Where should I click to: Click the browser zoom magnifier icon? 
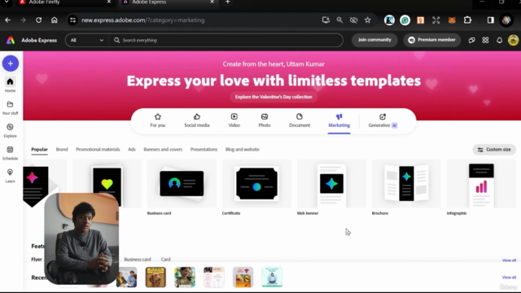click(x=339, y=20)
